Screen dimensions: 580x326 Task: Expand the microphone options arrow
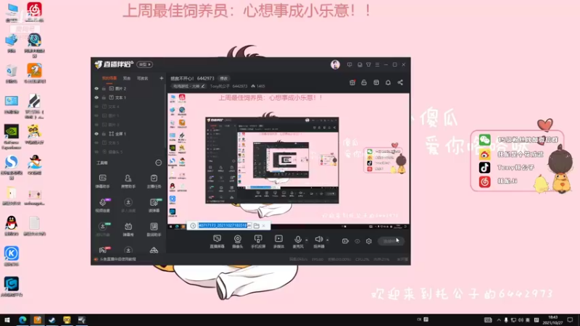[x=306, y=240]
